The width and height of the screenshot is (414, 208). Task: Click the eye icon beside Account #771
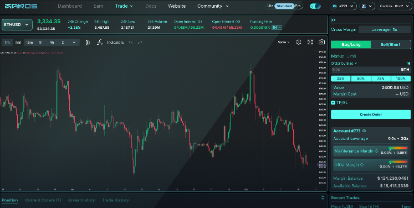364,131
